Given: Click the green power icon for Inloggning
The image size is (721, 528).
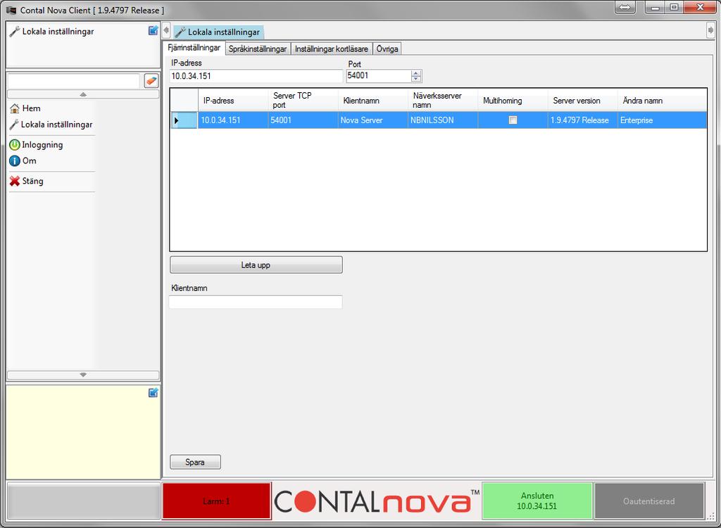Looking at the screenshot, I should pyautogui.click(x=15, y=145).
